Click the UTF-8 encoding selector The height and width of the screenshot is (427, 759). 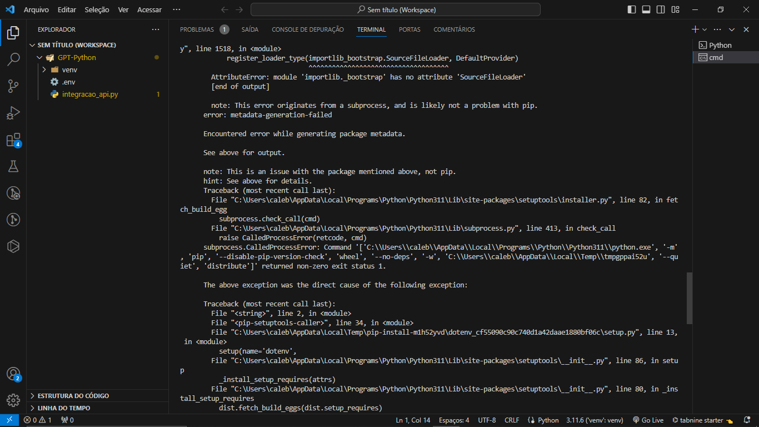pos(487,420)
